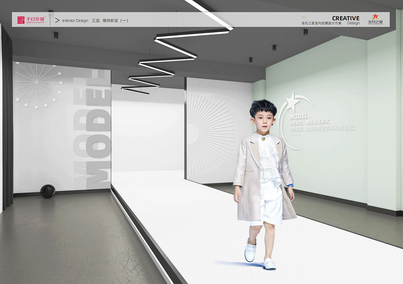Click the "Interior Design" header text

pos(75,20)
